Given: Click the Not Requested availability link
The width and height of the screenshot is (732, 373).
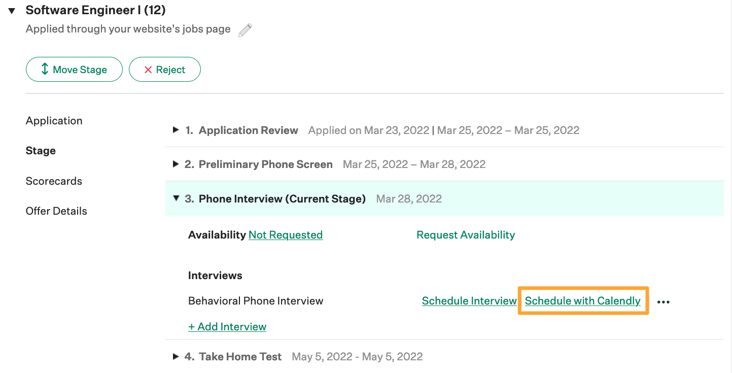Looking at the screenshot, I should pos(286,235).
